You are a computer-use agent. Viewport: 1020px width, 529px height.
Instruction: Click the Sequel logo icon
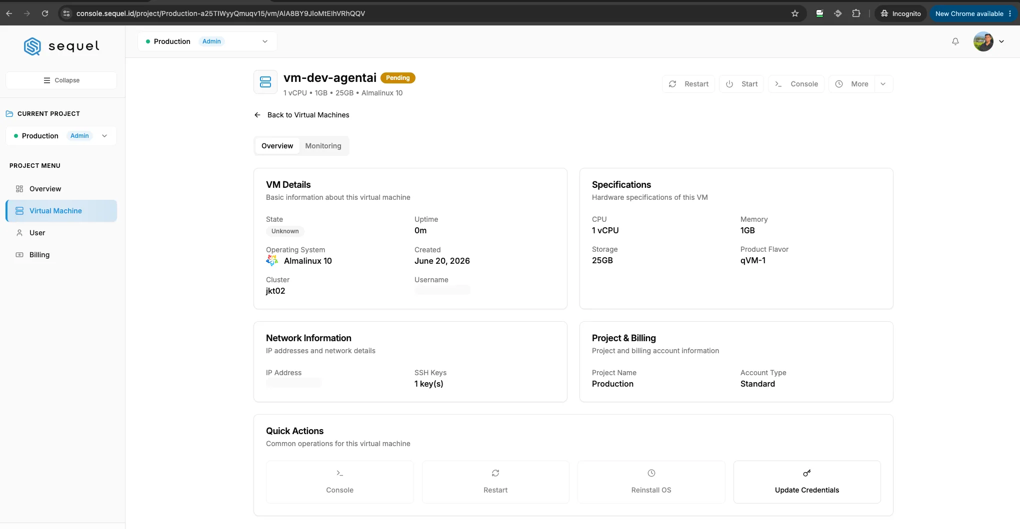tap(32, 46)
